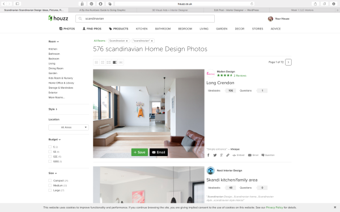Click the scandinavian search field

click(145, 19)
